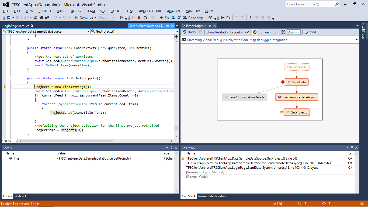The height and width of the screenshot is (207, 368).
Task: Click the Continue debugging button
Action: click(84, 18)
